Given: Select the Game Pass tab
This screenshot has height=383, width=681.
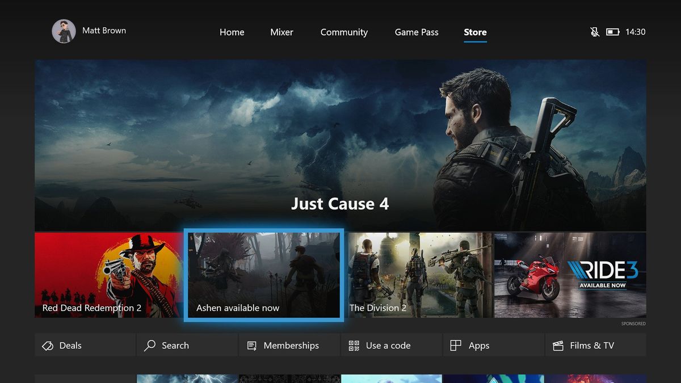Looking at the screenshot, I should tap(417, 32).
